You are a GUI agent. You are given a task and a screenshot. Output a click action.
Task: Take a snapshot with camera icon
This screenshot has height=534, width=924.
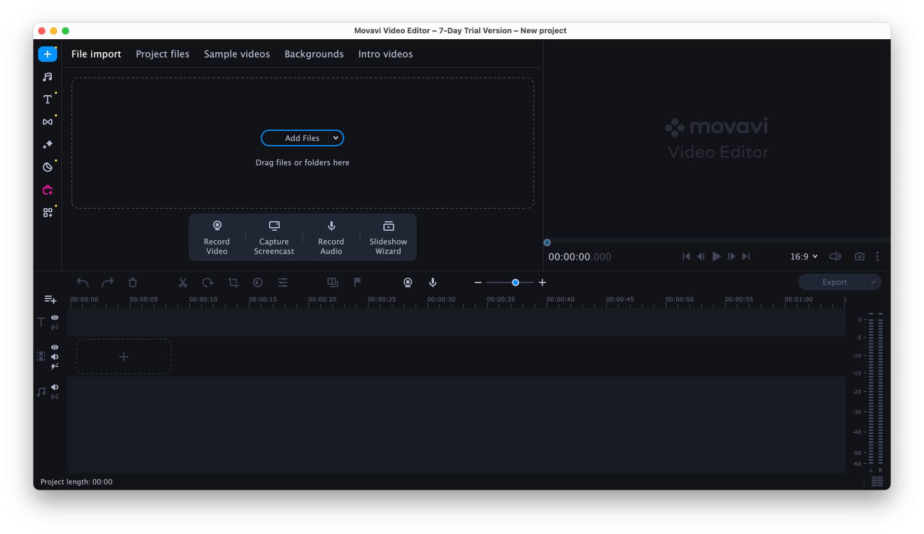pyautogui.click(x=860, y=256)
